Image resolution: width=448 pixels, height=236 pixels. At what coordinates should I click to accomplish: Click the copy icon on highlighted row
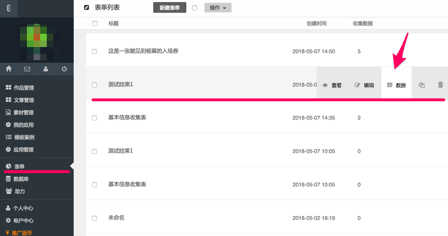pyautogui.click(x=422, y=85)
